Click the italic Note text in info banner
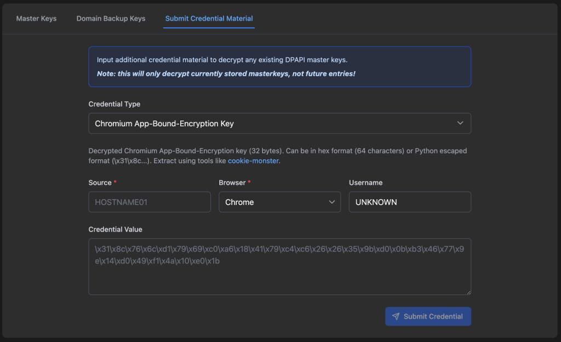This screenshot has width=561, height=342. 226,73
